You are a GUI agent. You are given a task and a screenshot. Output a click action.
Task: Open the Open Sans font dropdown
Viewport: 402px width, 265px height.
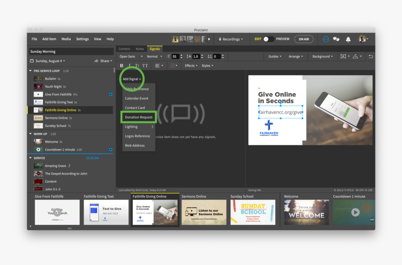[131, 57]
